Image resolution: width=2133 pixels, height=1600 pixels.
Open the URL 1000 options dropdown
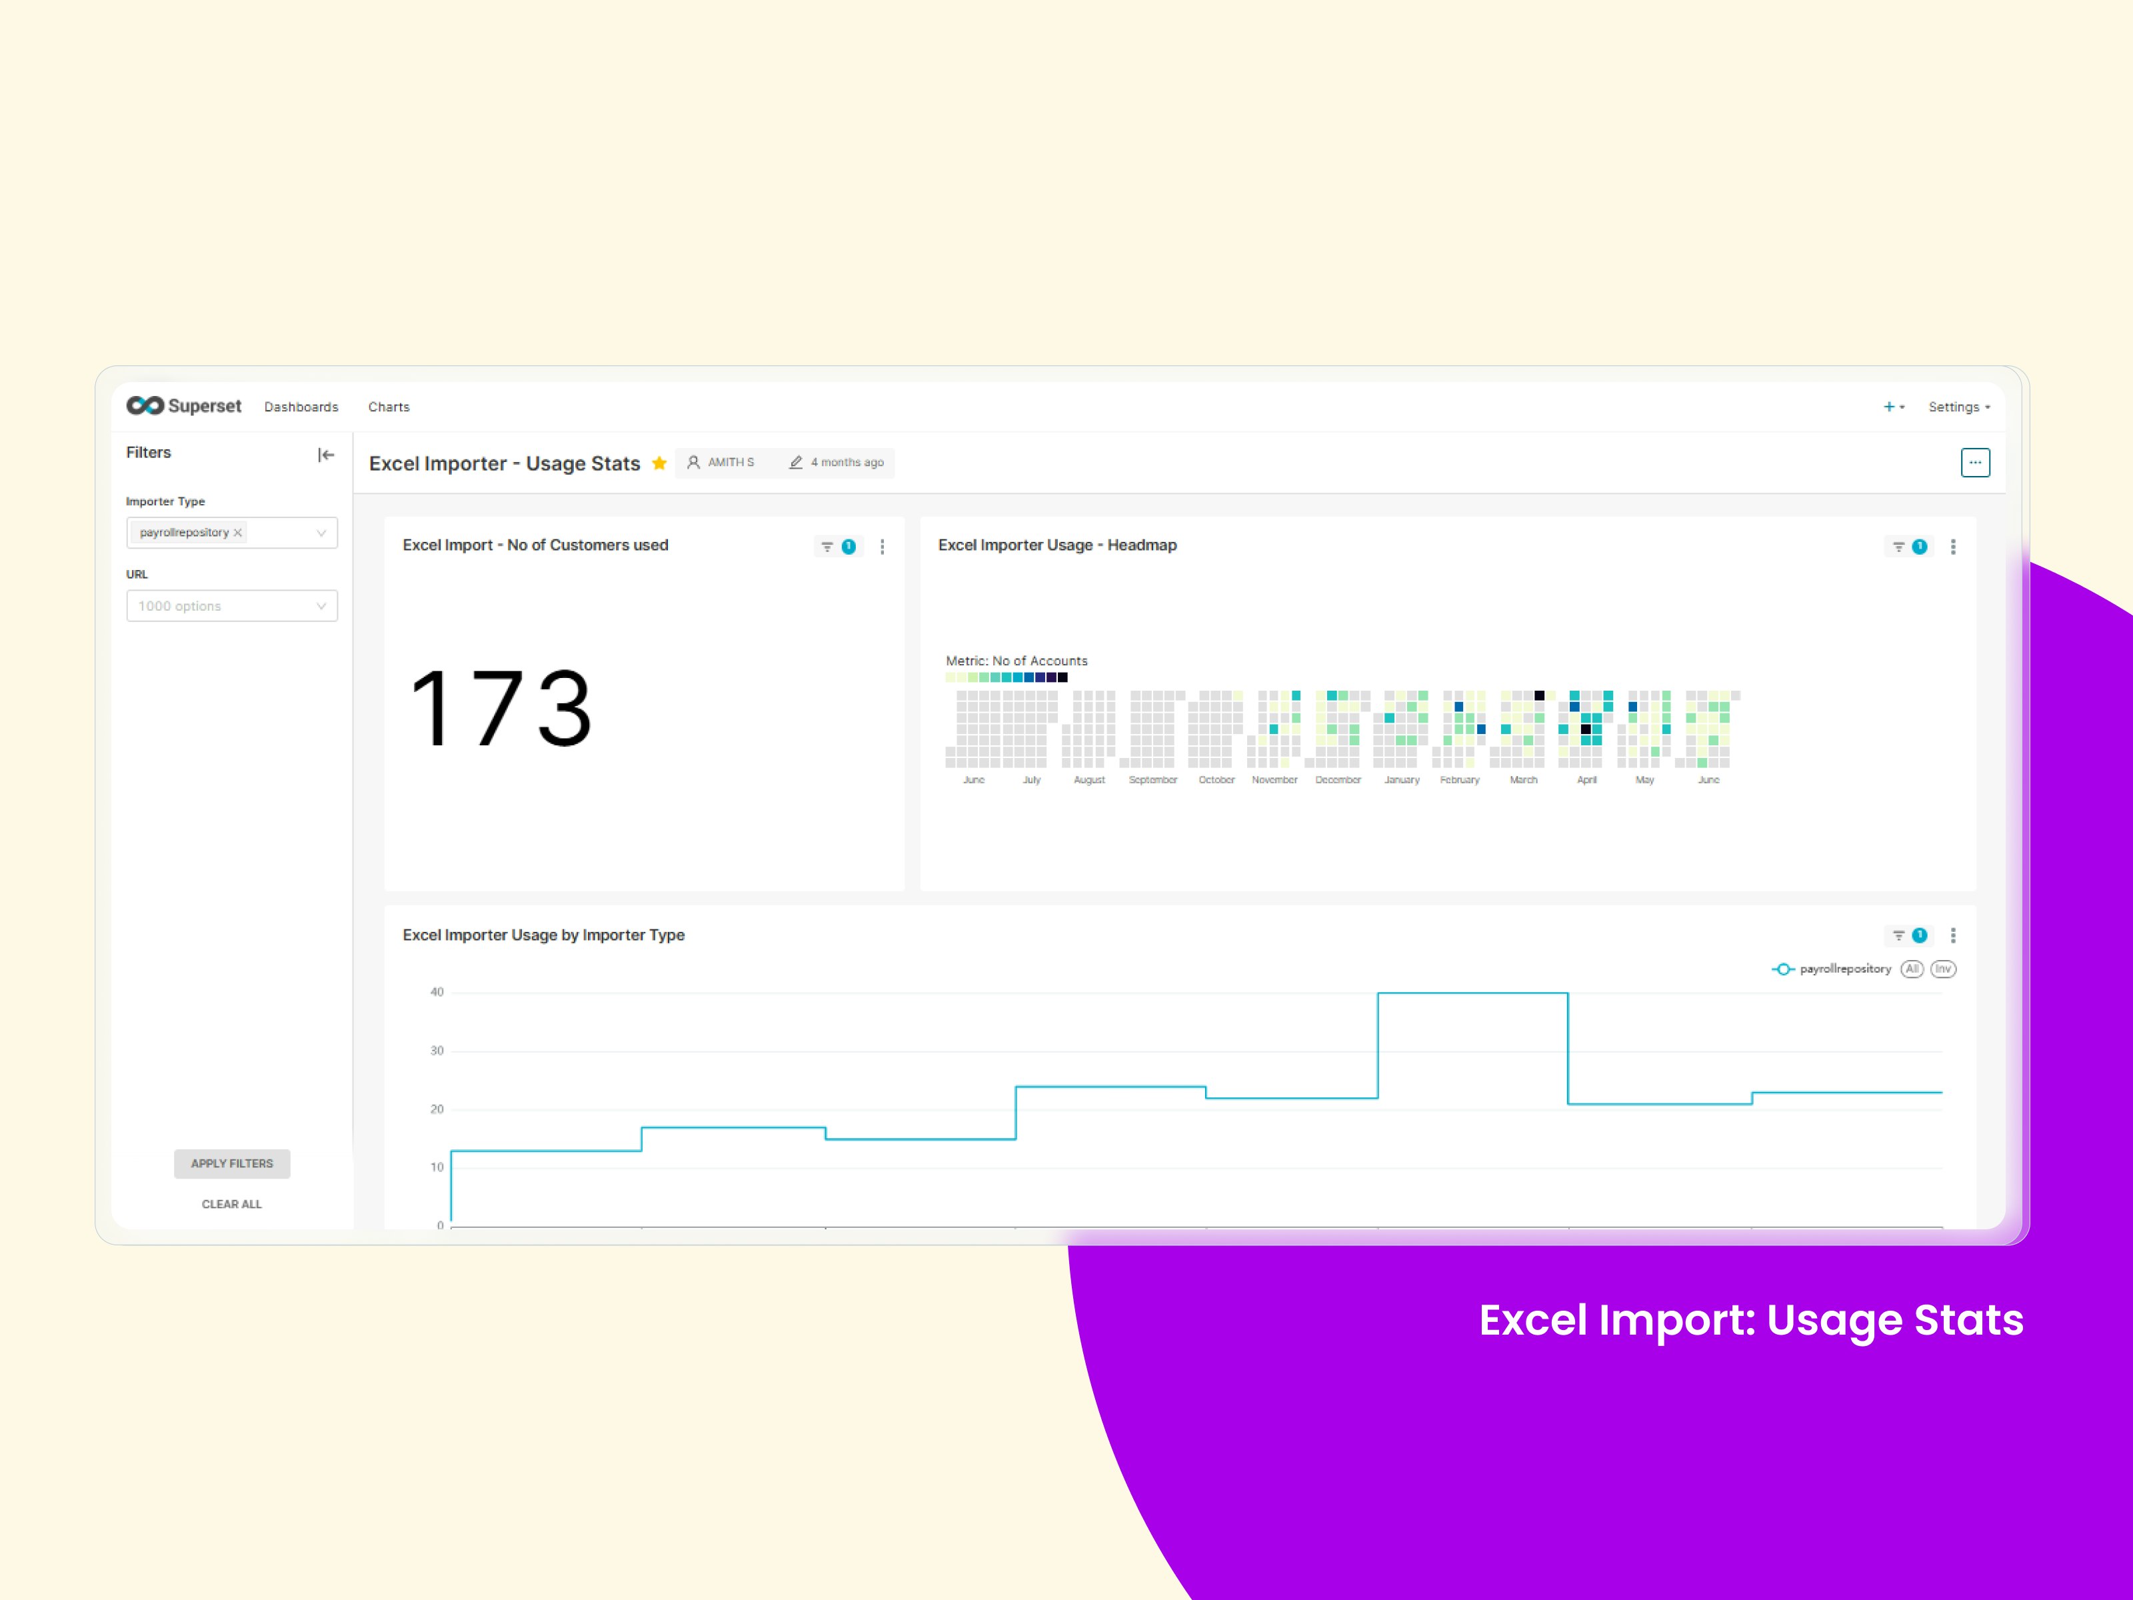[x=231, y=605]
